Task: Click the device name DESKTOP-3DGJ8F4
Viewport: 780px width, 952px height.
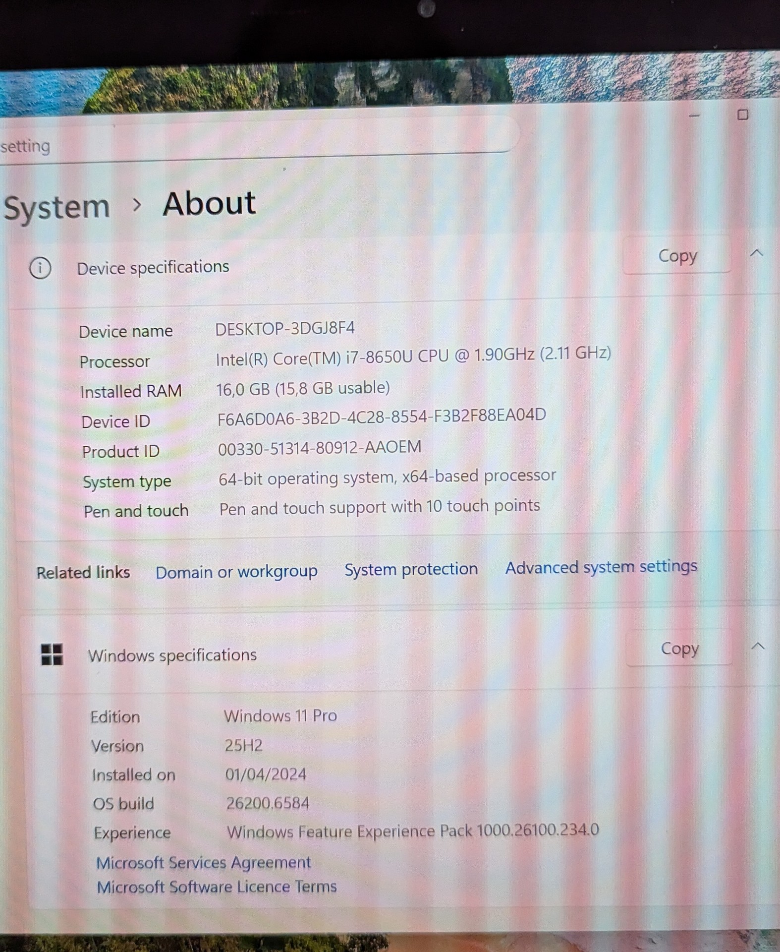Action: click(285, 329)
